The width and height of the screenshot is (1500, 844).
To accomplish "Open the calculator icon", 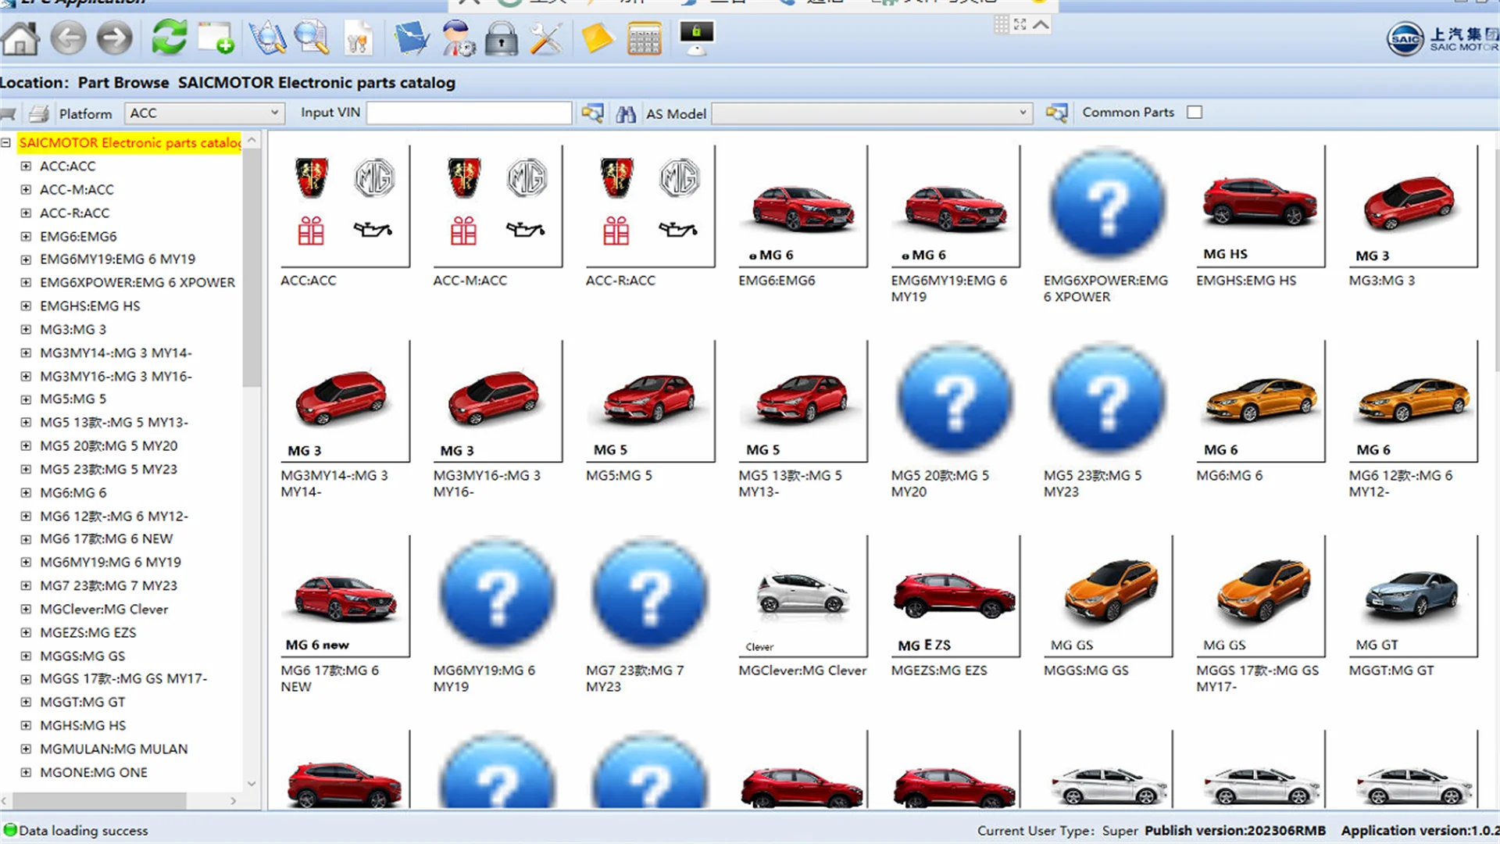I will (644, 38).
